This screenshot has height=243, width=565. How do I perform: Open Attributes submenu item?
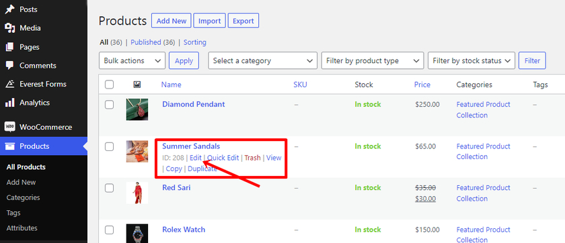(x=22, y=228)
